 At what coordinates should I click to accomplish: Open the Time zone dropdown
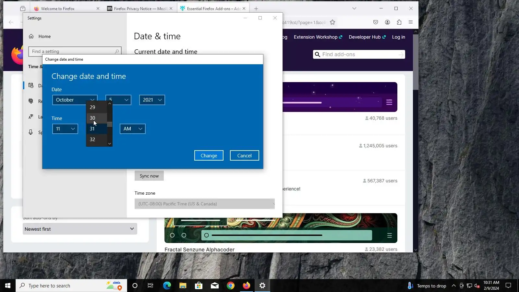205,204
